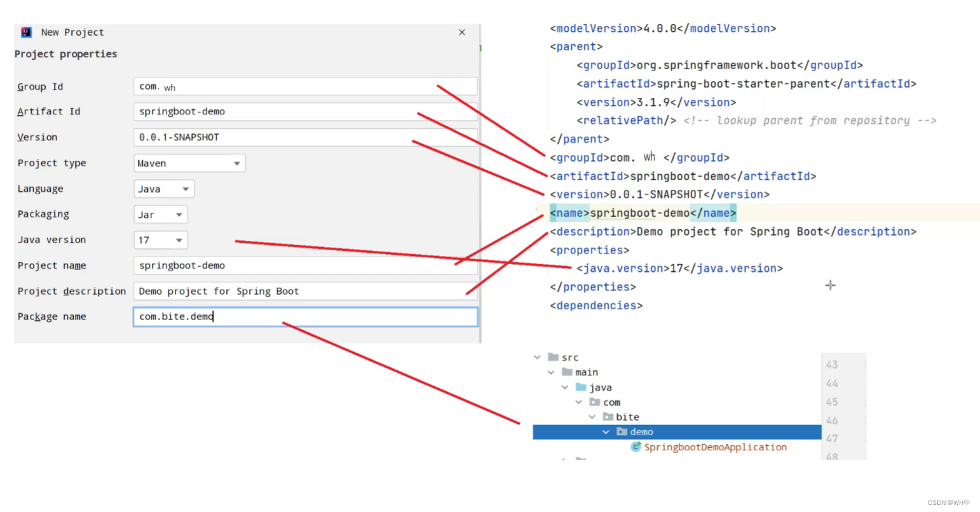
Task: Click the highlighted name springboot-demo line
Action: pyautogui.click(x=643, y=213)
